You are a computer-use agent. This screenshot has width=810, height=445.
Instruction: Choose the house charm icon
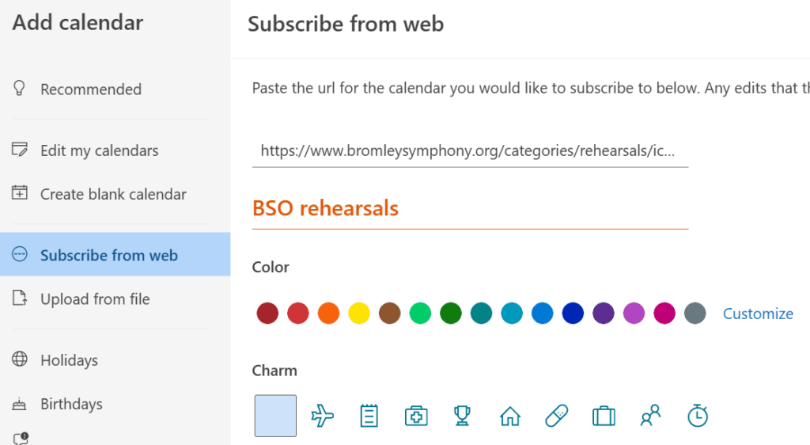(510, 416)
